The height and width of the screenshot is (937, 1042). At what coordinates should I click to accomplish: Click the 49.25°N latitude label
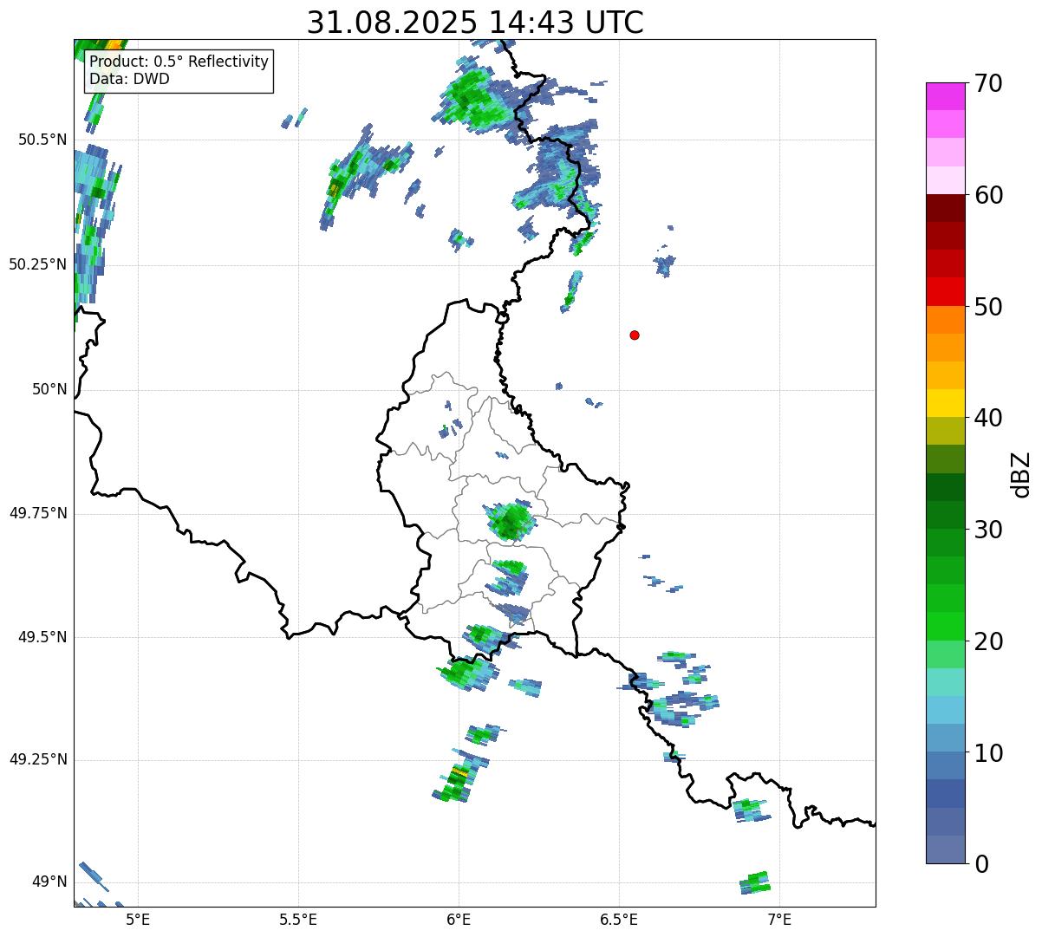(37, 759)
